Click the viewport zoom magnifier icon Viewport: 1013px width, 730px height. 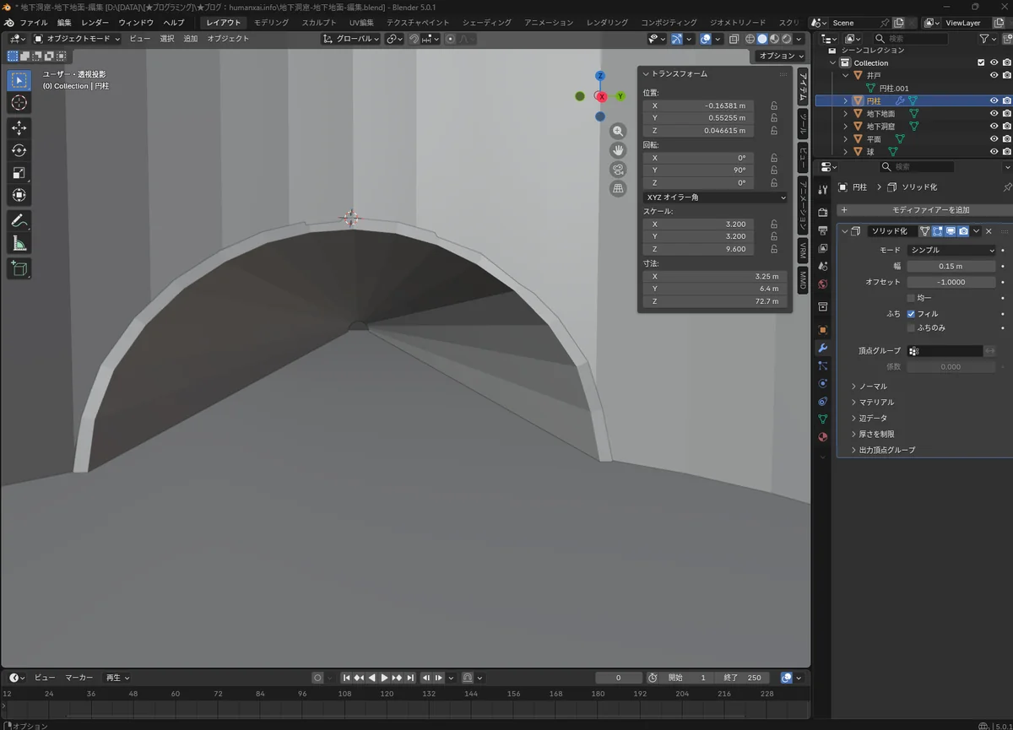click(x=618, y=131)
